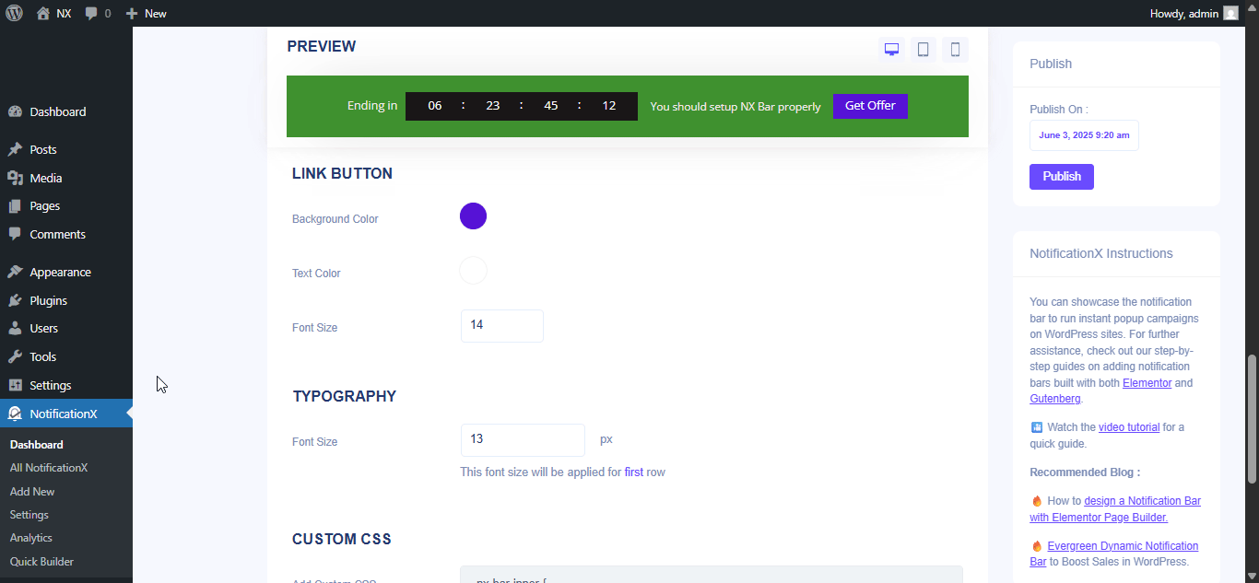
Task: Open the comments bubble in admin bar
Action: pyautogui.click(x=91, y=13)
